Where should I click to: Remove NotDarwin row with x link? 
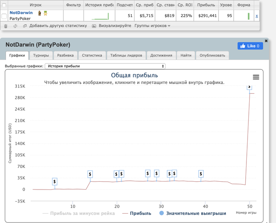pyautogui.click(x=257, y=16)
